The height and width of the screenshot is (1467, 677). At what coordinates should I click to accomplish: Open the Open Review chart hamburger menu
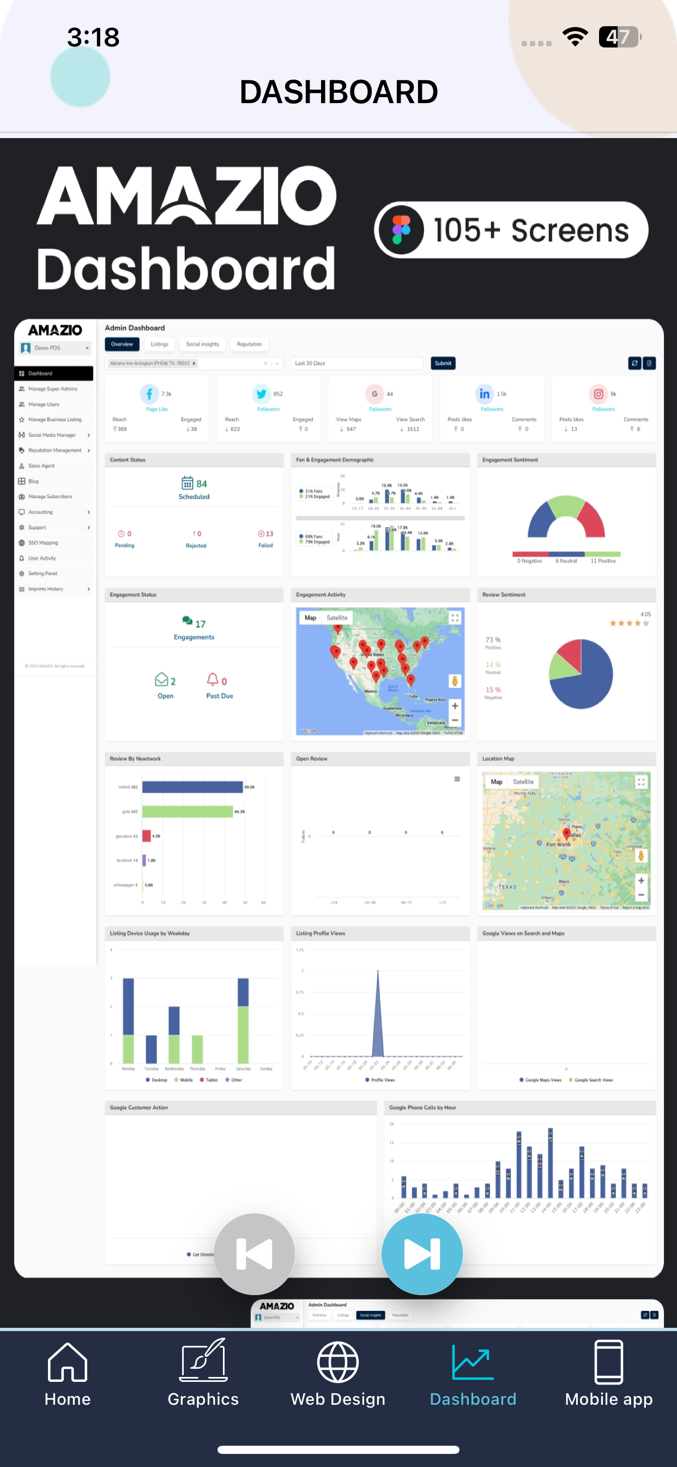point(457,779)
